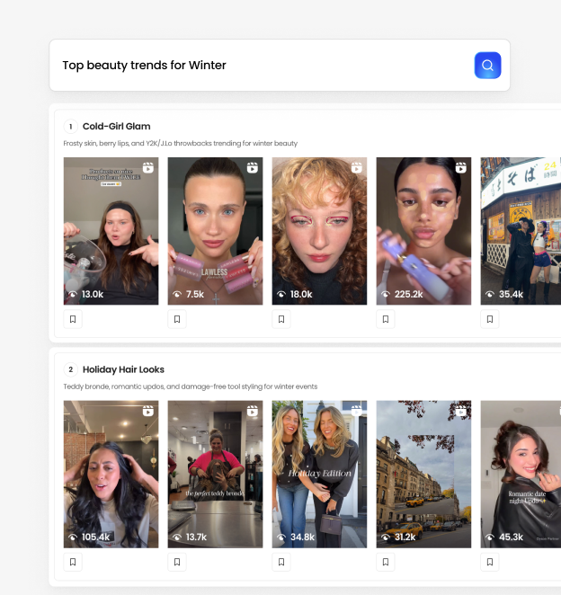Image resolution: width=561 pixels, height=595 pixels.
Task: Bookmark the 225.2k views video
Action: 386,319
